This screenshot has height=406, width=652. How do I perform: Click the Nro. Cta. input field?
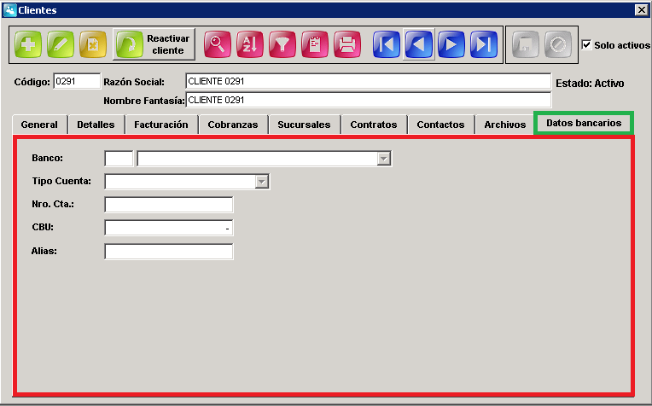point(169,205)
